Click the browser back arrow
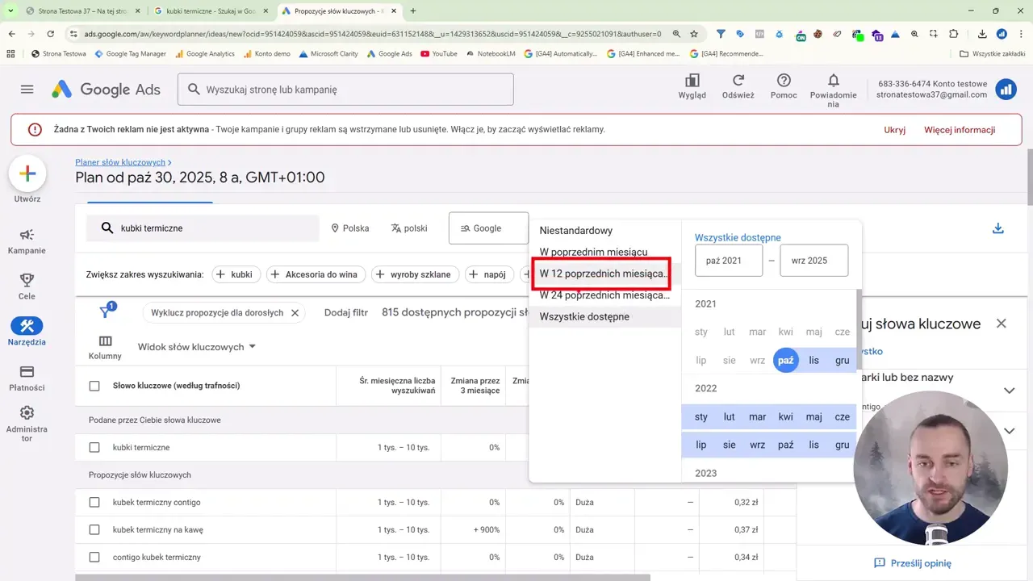This screenshot has height=581, width=1033. coord(11,34)
